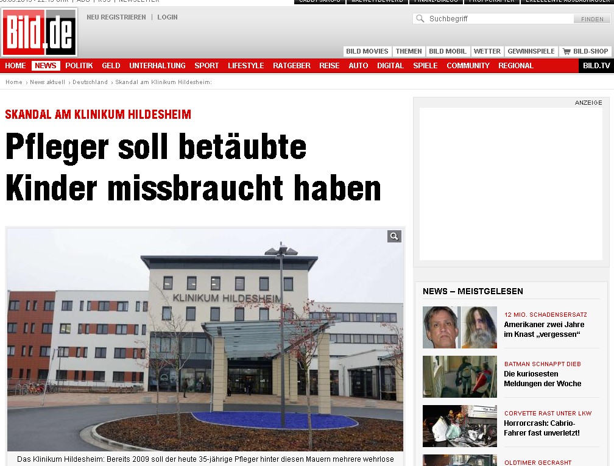Click the Klinikum Hildesheim building photo
This screenshot has width=614, height=466.
(x=205, y=339)
